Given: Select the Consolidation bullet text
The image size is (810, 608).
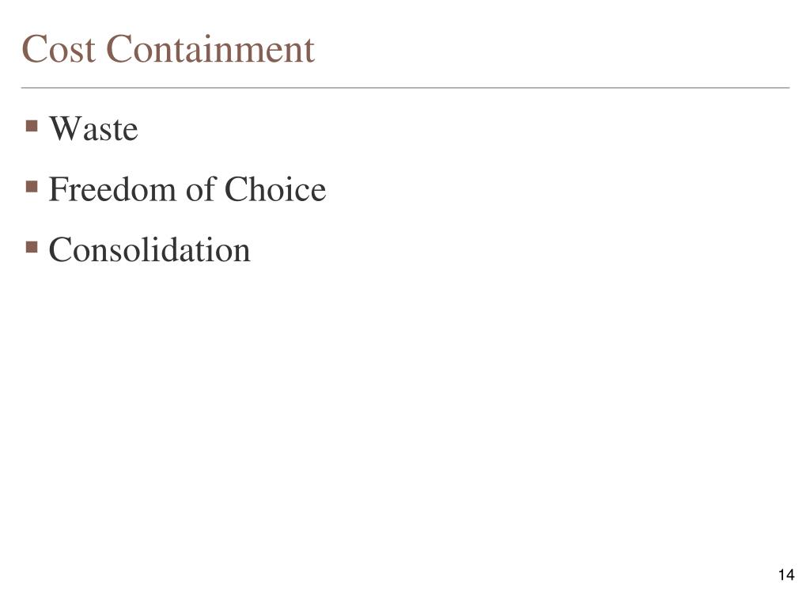Looking at the screenshot, I should [x=150, y=249].
